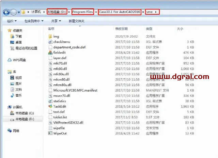Open the 视频 library
The width and height of the screenshot is (218, 158).
point(19,78)
